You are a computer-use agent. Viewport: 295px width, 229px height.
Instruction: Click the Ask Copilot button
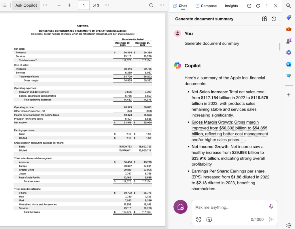click(x=26, y=5)
